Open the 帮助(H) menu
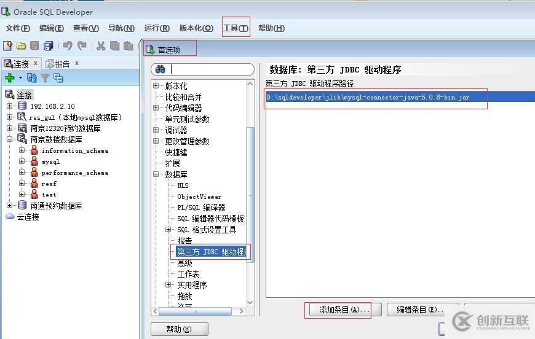The height and width of the screenshot is (339, 535). (271, 28)
